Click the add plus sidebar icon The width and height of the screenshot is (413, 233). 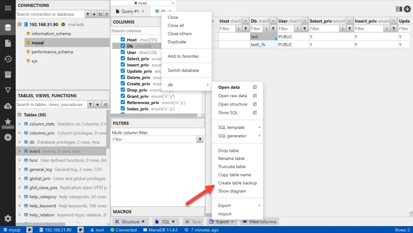[x=8, y=137]
